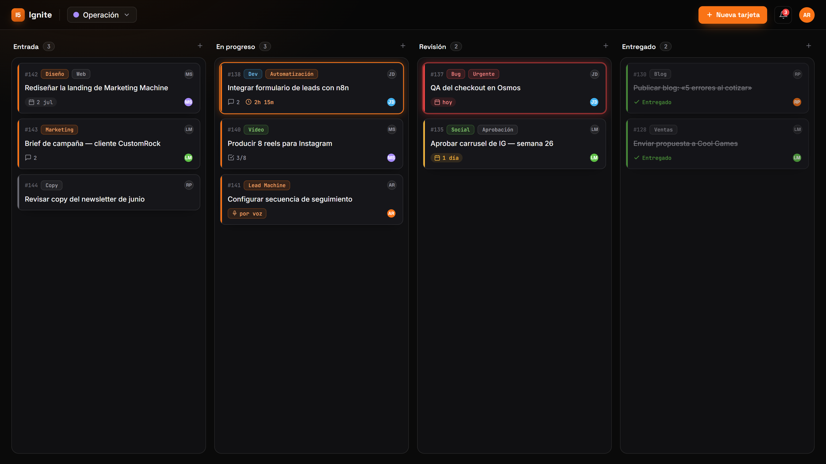This screenshot has width=826, height=464.
Task: Click the Lead Machine tag on card #141
Action: 267,185
